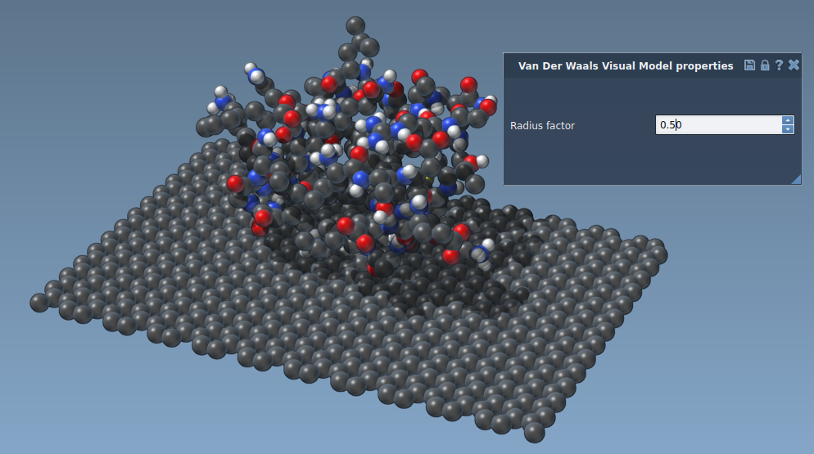The width and height of the screenshot is (814, 454).
Task: Open help via the question mark icon
Action: point(779,65)
